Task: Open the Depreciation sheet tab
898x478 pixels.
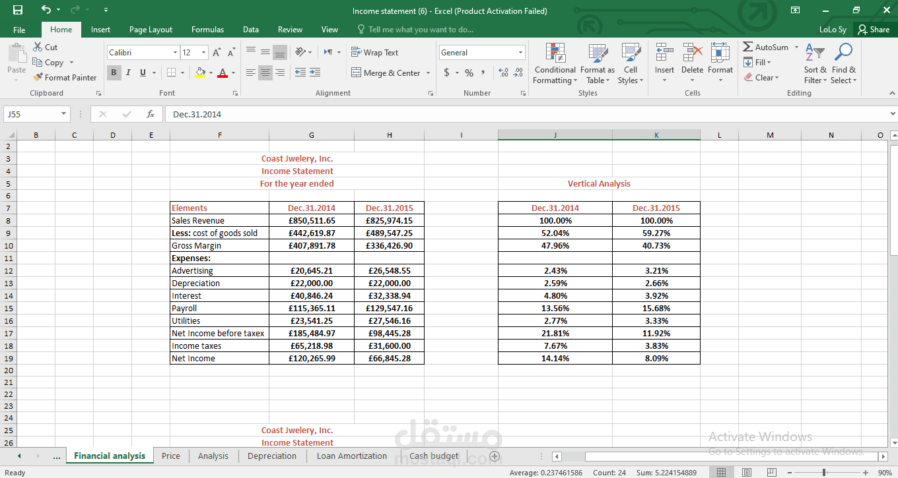Action: [x=272, y=456]
